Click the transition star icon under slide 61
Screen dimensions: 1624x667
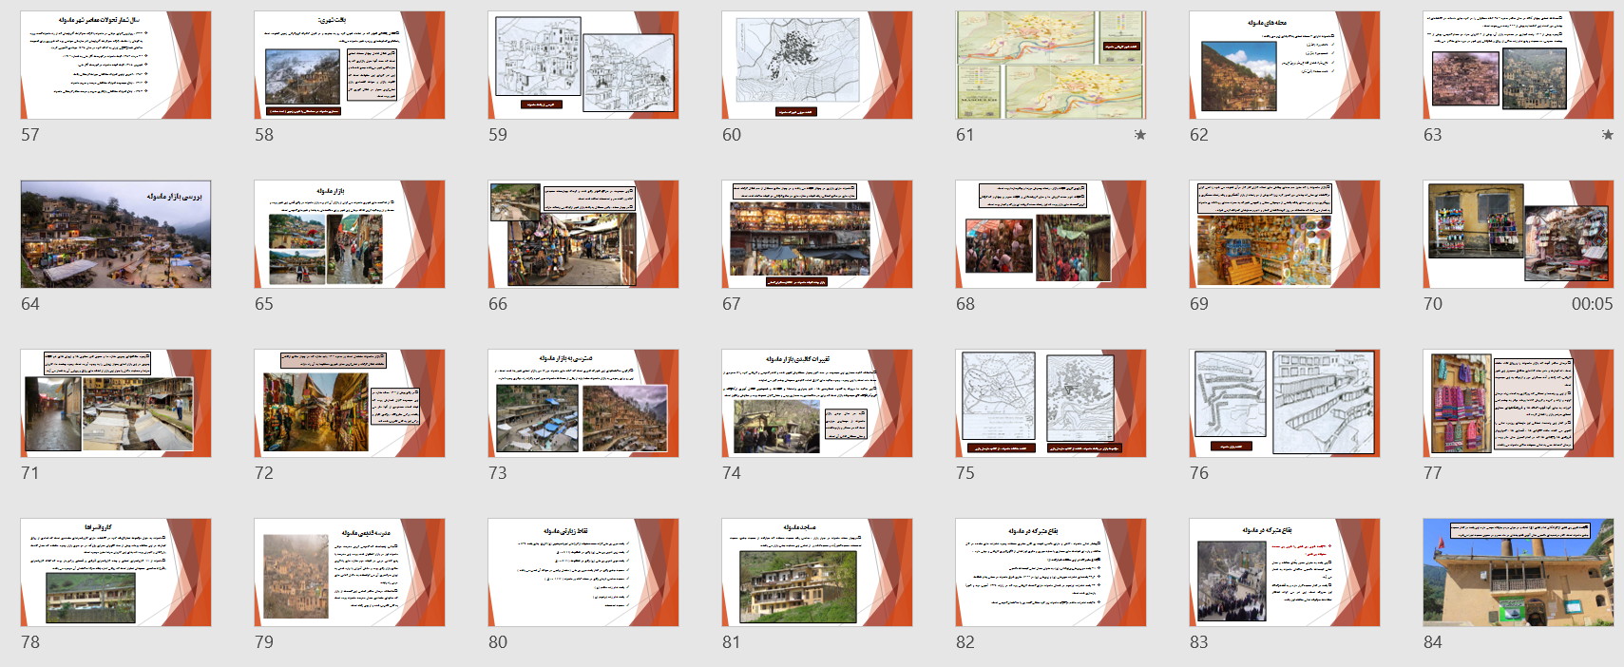click(x=1139, y=135)
